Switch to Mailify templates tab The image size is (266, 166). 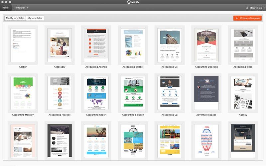point(15,18)
